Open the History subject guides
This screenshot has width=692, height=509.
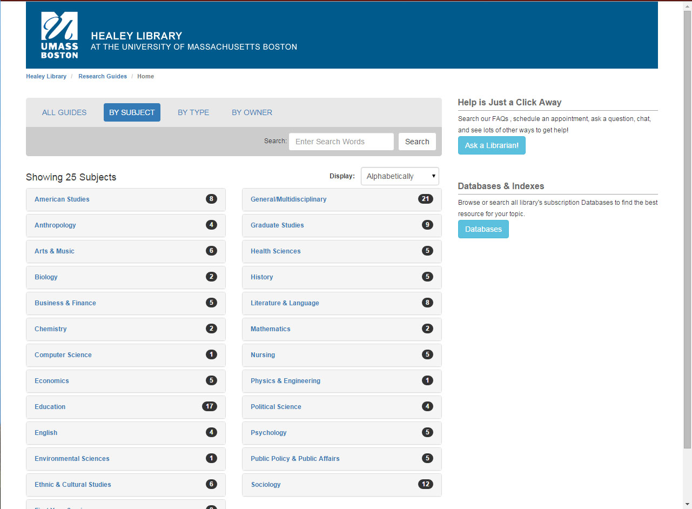pyautogui.click(x=342, y=277)
